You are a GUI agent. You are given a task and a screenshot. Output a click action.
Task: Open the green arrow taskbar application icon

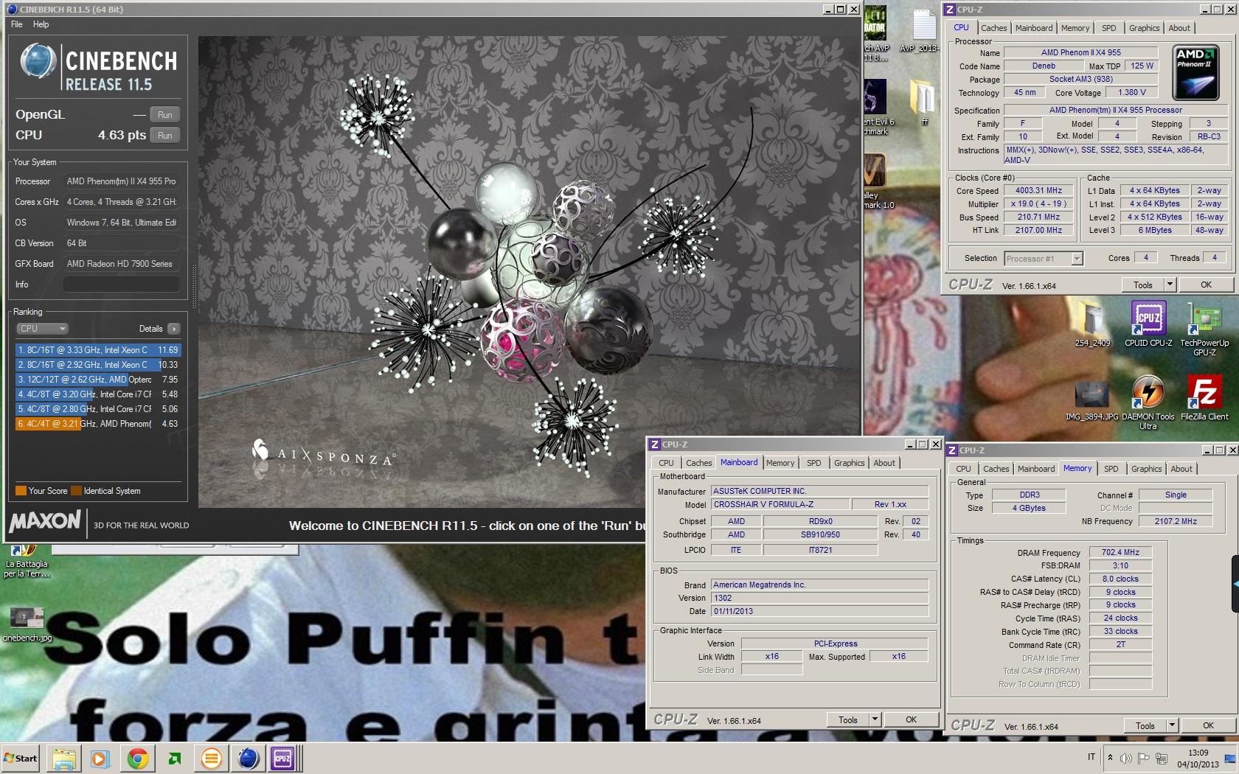pos(175,759)
